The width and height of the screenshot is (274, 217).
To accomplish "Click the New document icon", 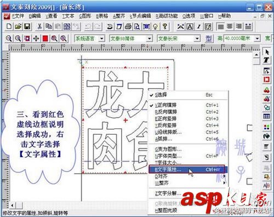I will pos(9,27).
